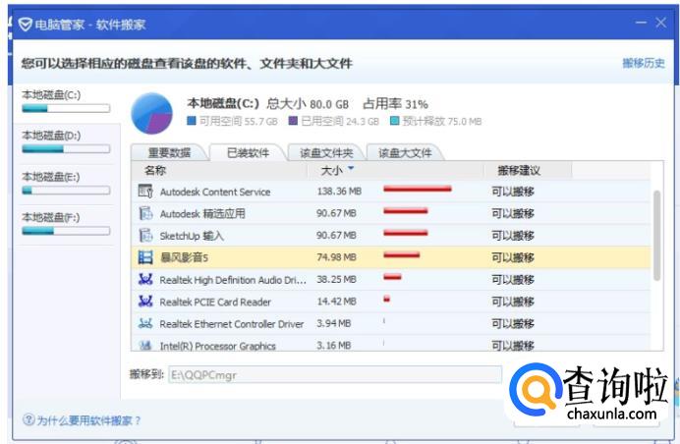Click the 暴风影音5 film icon
Screen dimensions: 680x444
click(145, 257)
